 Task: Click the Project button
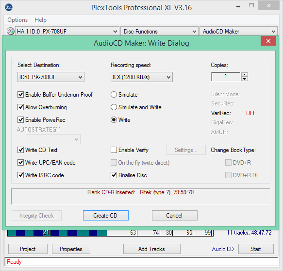click(28, 249)
